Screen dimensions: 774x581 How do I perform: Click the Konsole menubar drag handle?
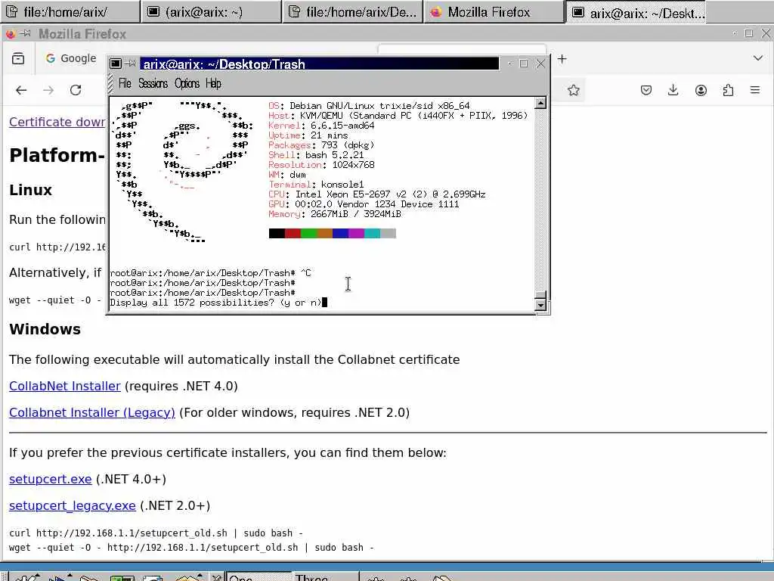(x=110, y=83)
